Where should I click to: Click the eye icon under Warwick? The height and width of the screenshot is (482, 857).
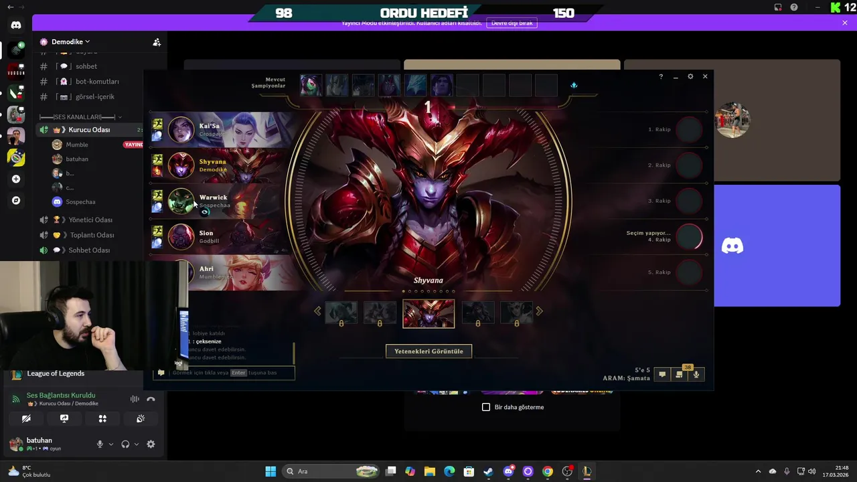205,212
